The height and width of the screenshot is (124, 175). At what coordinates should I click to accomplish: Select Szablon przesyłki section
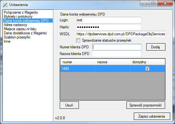click(17, 37)
